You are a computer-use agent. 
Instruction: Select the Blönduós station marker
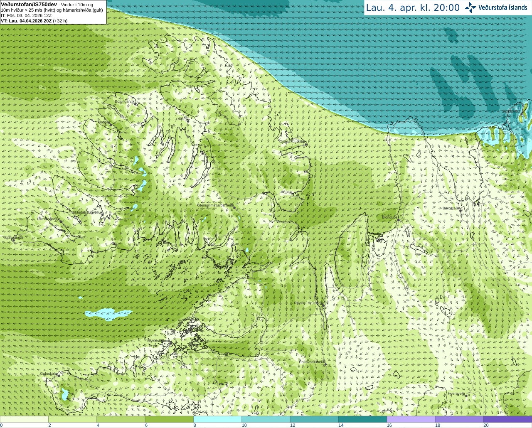(x=398, y=219)
